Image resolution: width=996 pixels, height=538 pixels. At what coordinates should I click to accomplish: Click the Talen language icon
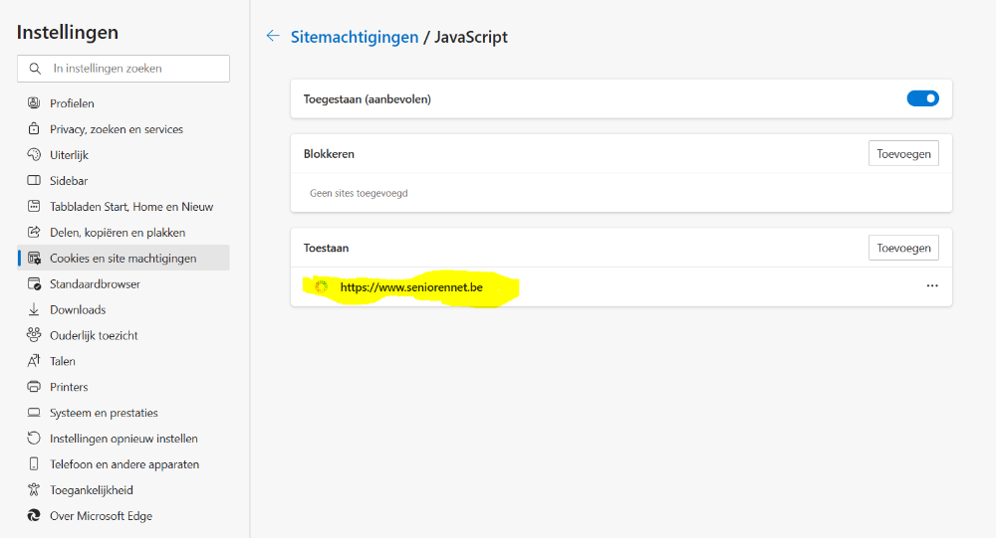point(34,361)
